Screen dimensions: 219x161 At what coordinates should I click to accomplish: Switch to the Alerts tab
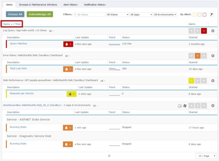pos(9,5)
